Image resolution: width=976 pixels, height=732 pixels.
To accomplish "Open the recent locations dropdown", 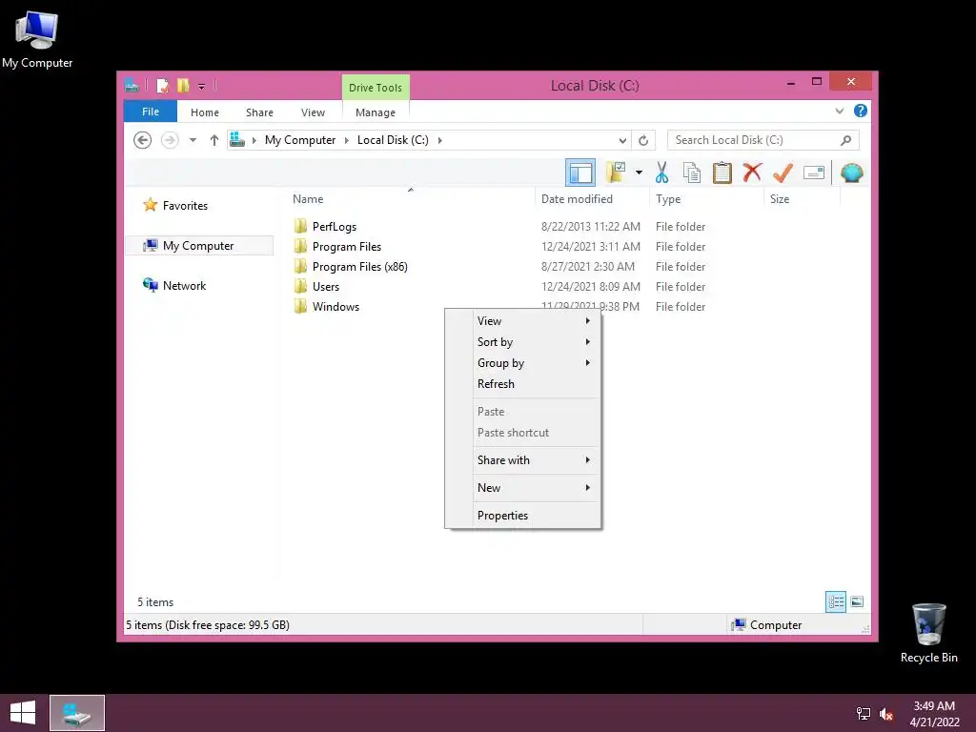I will click(x=193, y=140).
